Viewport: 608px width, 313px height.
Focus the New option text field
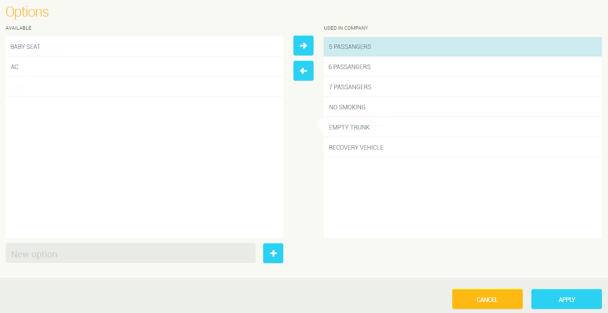point(130,254)
